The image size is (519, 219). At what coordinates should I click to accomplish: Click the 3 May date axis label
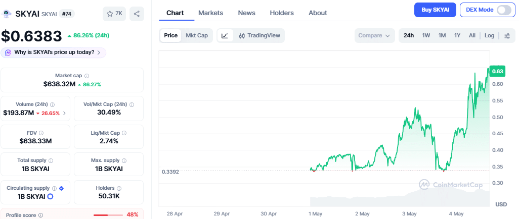tap(409, 214)
